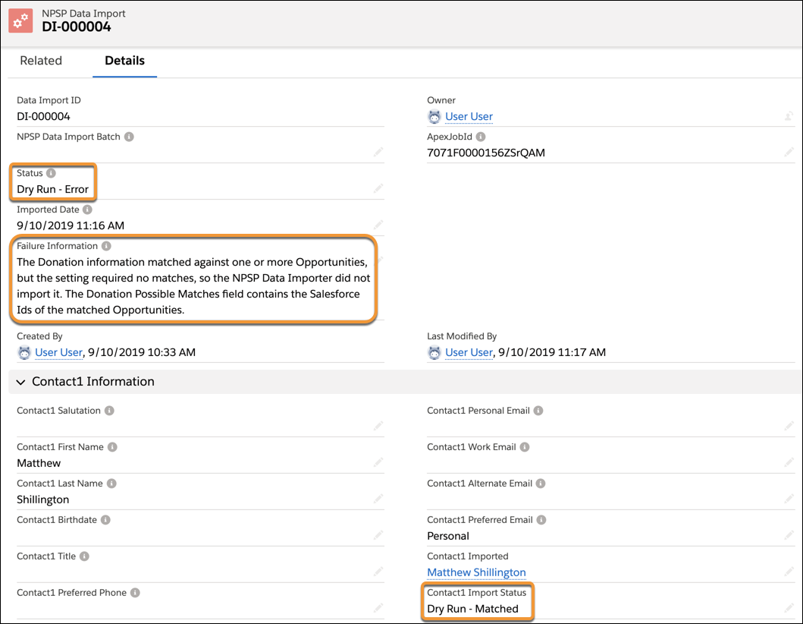Switch to the Related tab
Image resolution: width=803 pixels, height=624 pixels.
point(41,61)
